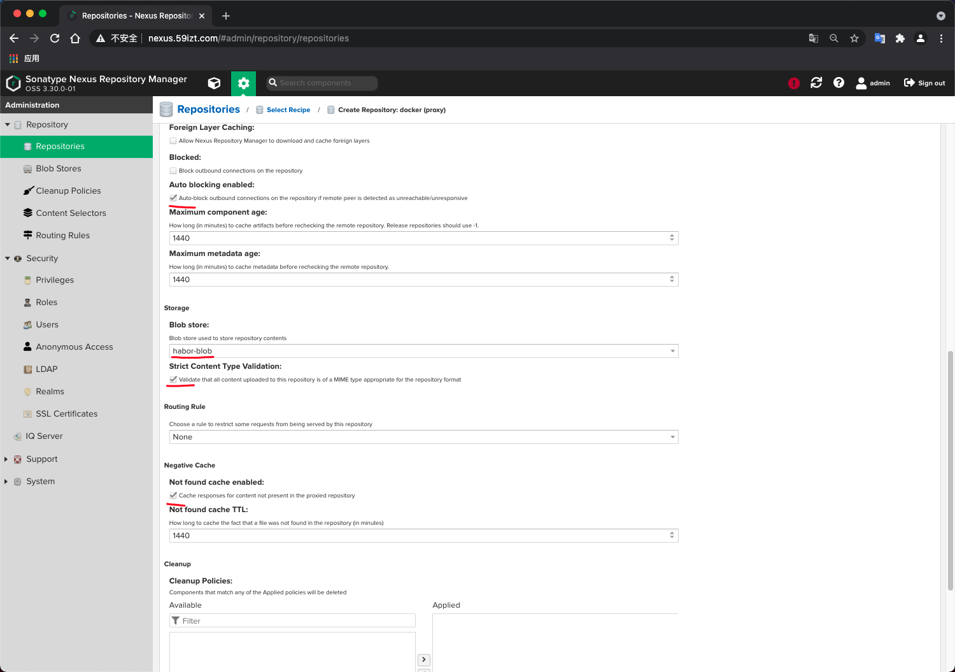This screenshot has width=955, height=672.
Task: Click the Maximum metadata age input
Action: coord(418,280)
